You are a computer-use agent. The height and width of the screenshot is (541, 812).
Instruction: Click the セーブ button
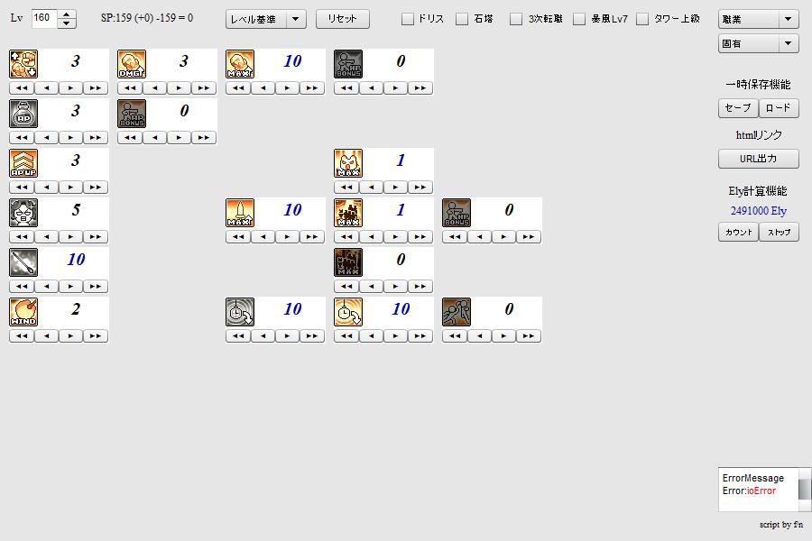[x=738, y=108]
